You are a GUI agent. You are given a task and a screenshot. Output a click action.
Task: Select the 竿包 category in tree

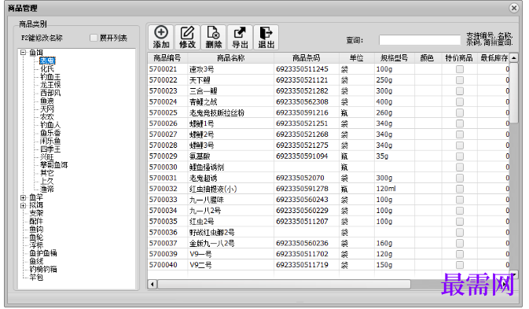point(36,278)
